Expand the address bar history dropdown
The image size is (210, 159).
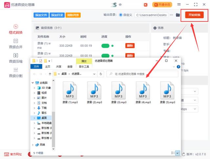[94, 74]
